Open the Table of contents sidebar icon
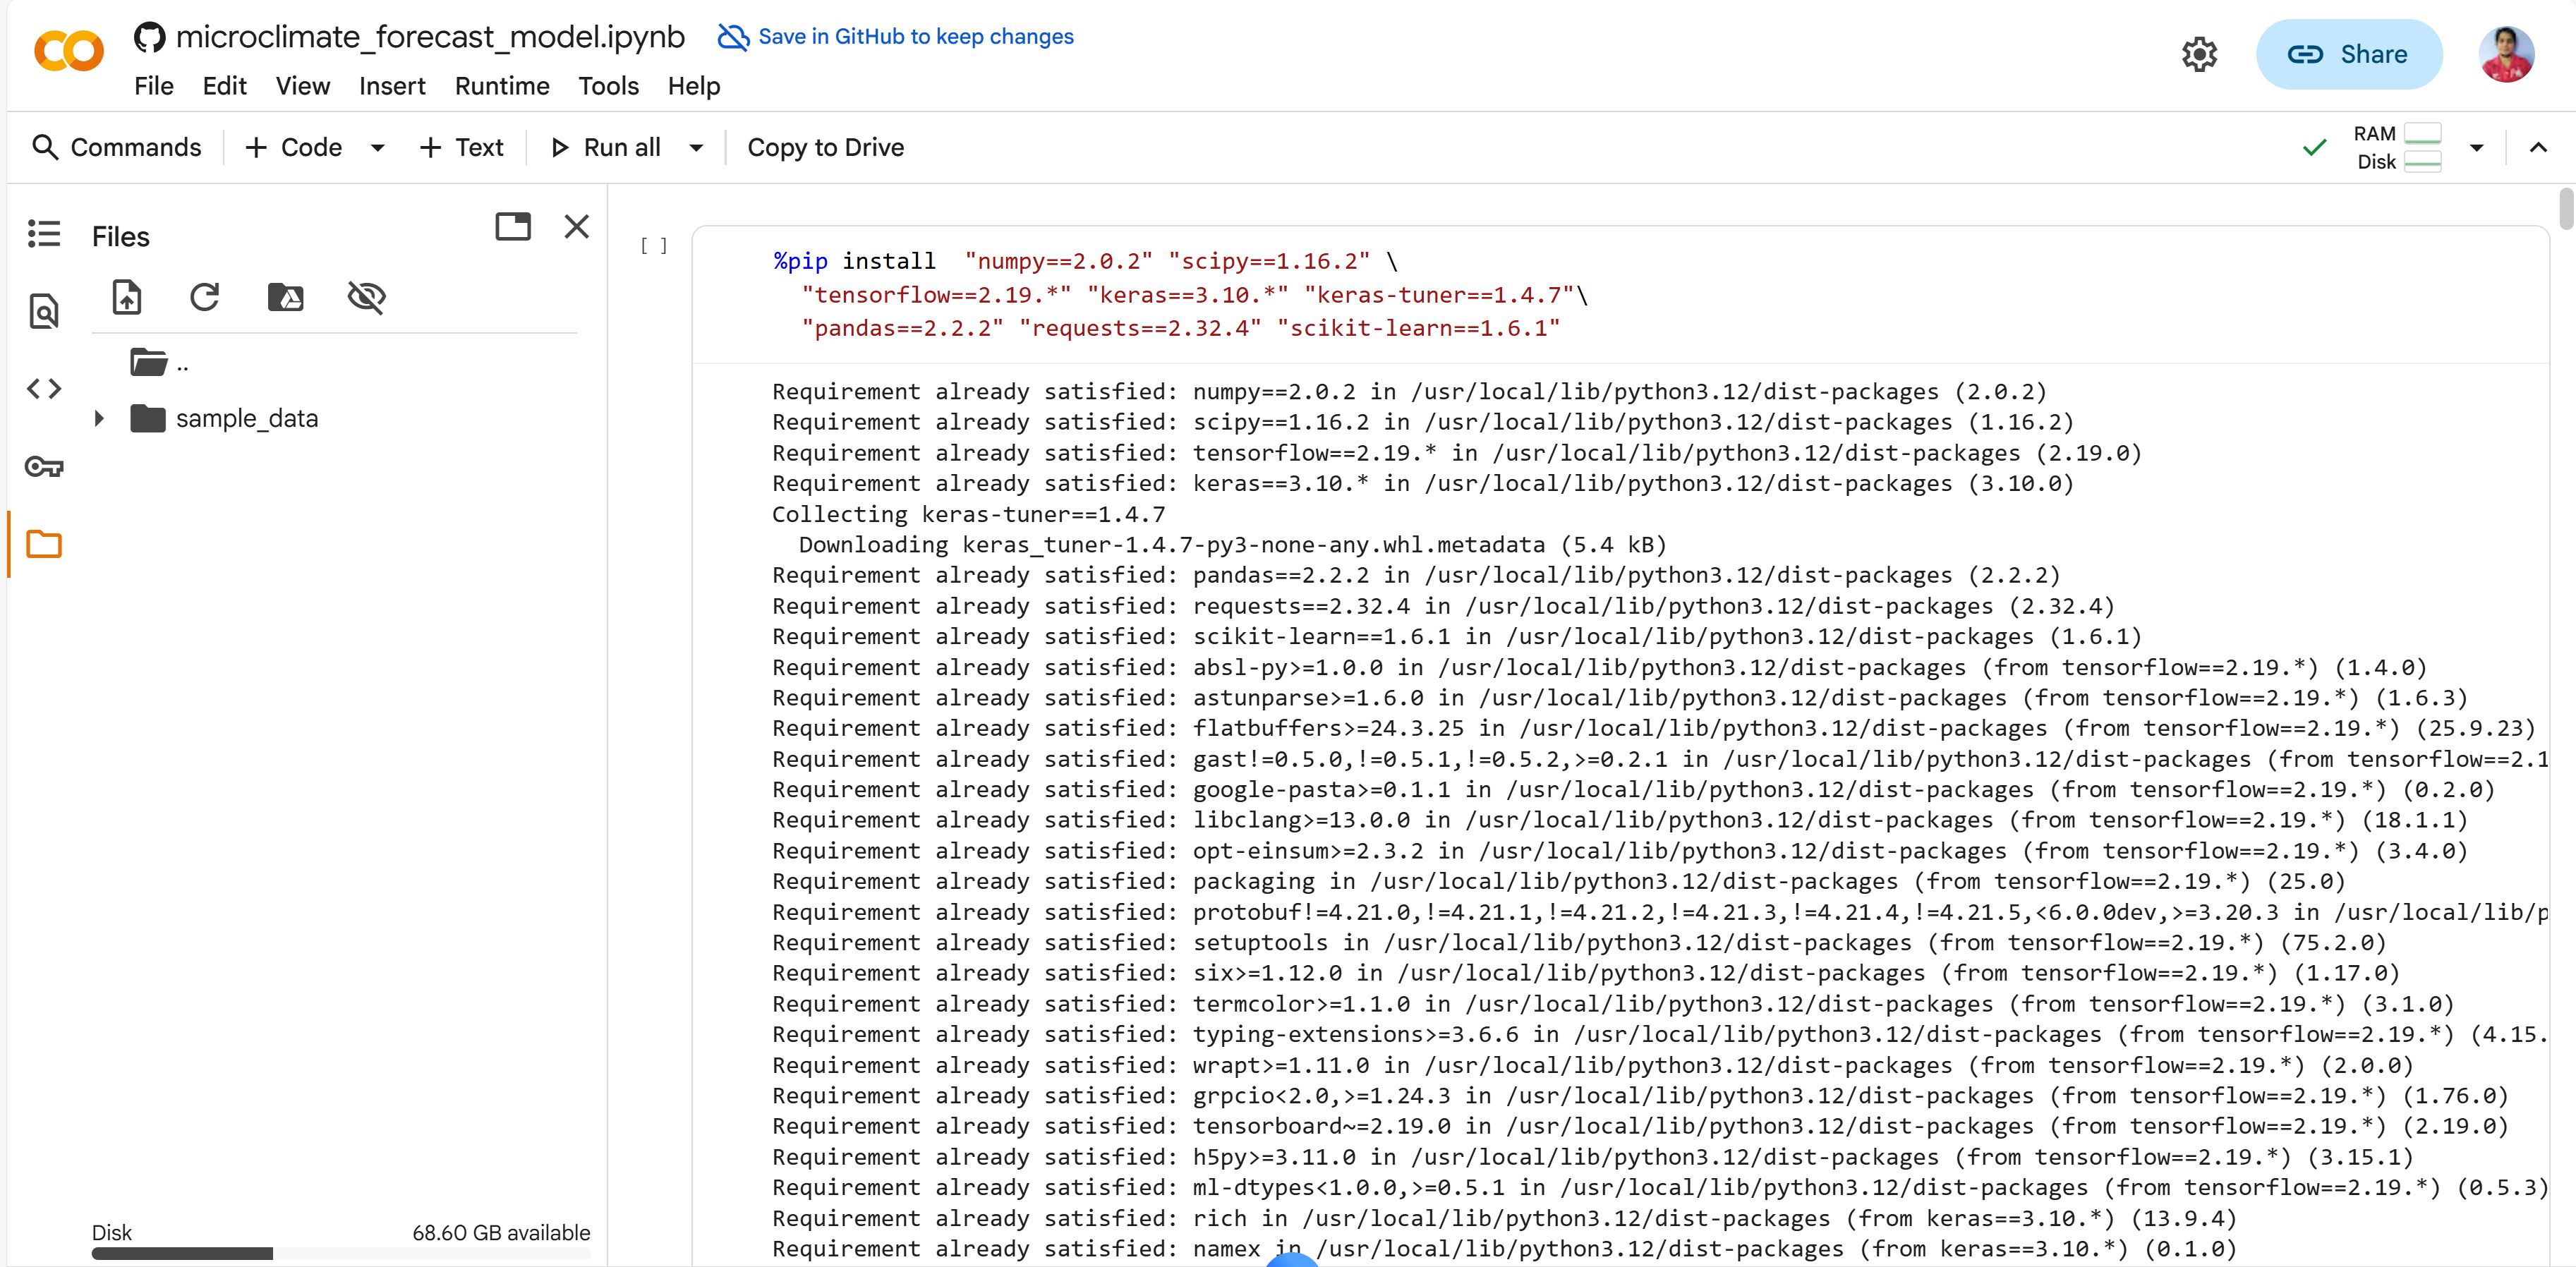This screenshot has width=2576, height=1267. pyautogui.click(x=44, y=233)
